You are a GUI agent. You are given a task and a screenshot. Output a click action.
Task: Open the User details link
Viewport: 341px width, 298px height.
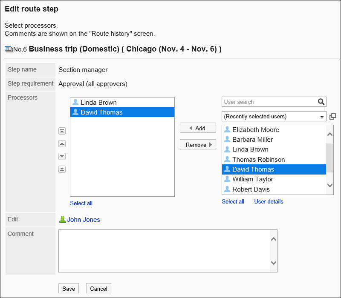tap(269, 201)
